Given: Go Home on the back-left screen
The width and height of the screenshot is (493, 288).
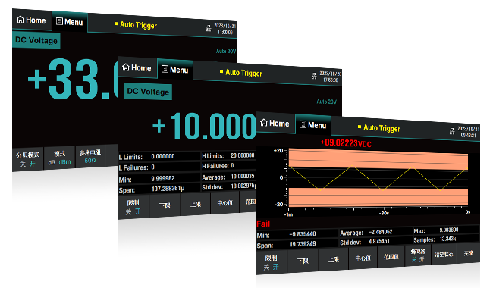Looking at the screenshot, I should coord(31,20).
